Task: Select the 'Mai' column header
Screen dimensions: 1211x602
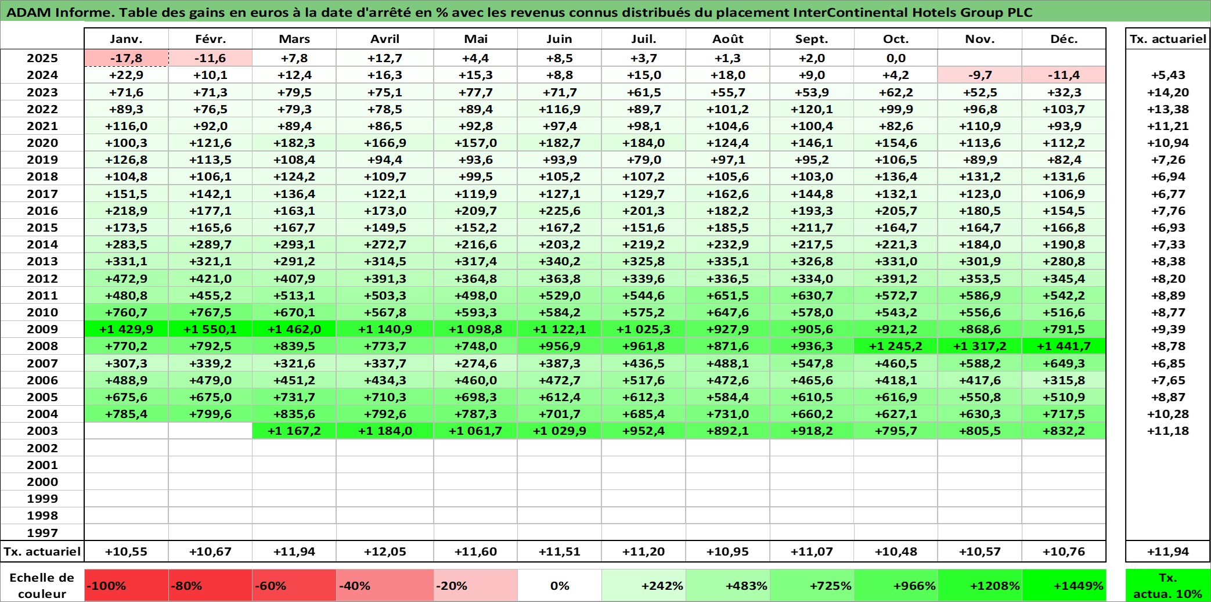Action: click(x=475, y=39)
